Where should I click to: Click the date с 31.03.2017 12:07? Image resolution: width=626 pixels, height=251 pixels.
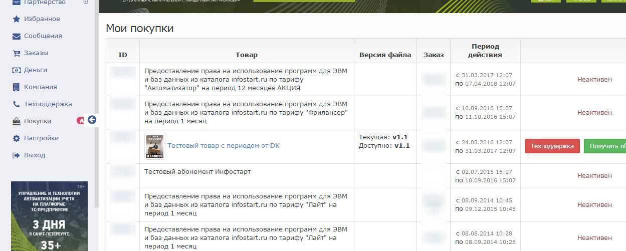(485, 75)
